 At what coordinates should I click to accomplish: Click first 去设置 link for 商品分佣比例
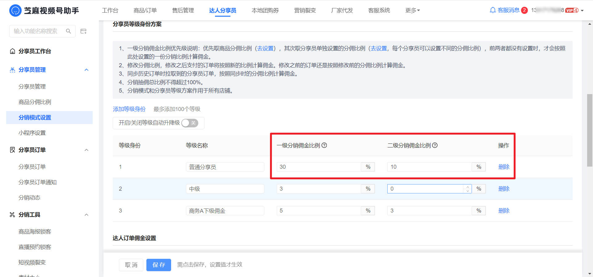[265, 48]
